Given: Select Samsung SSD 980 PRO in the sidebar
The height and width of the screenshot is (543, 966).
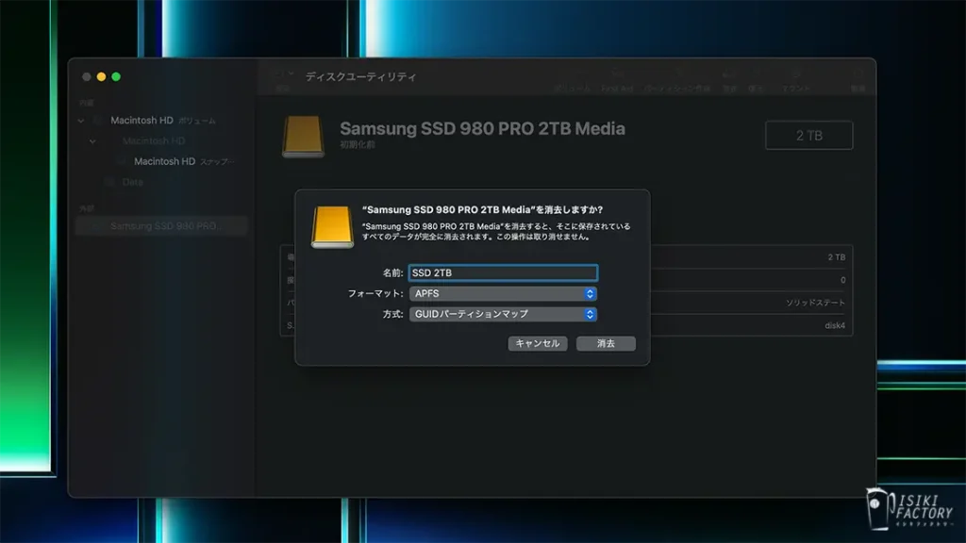Looking at the screenshot, I should click(162, 226).
